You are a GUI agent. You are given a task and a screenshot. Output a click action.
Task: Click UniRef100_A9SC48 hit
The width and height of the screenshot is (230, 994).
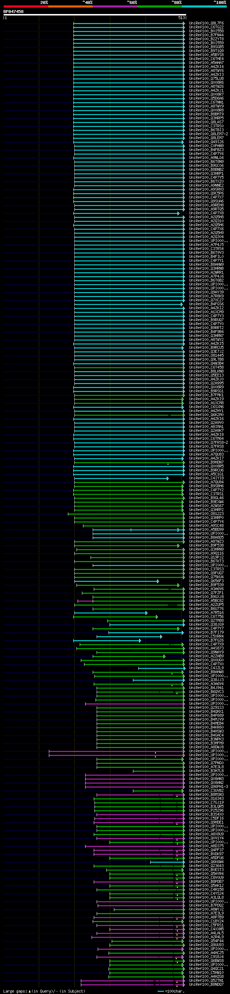pyautogui.click(x=206, y=525)
